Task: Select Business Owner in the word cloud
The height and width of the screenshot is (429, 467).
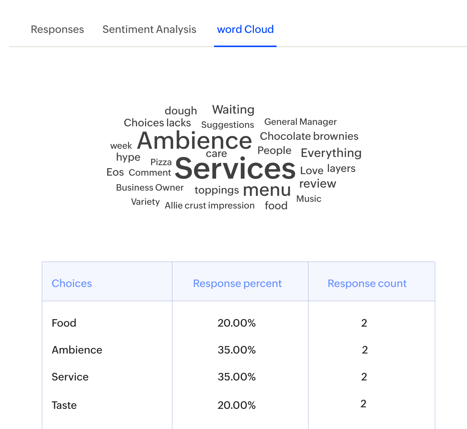Action: pos(150,188)
